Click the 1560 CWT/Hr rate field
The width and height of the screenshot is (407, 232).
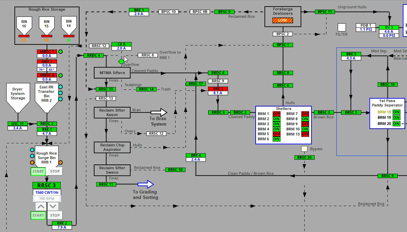(47, 192)
